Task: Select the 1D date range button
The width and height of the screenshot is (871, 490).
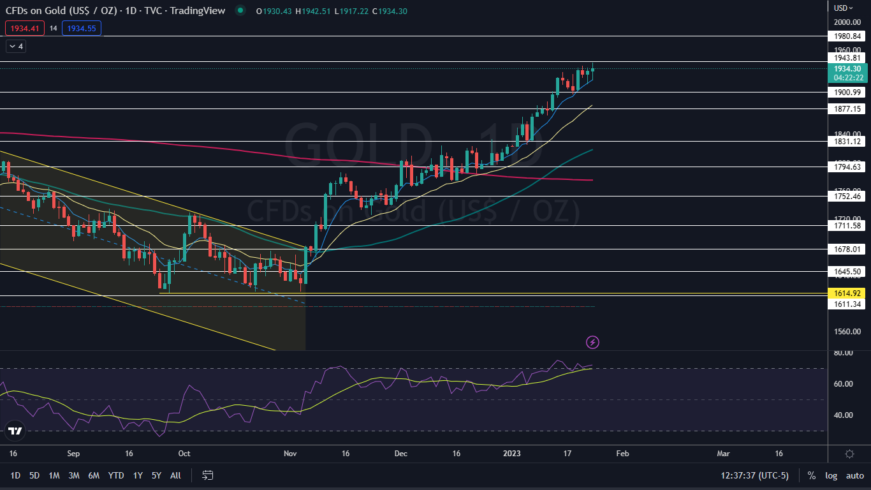Action: [x=15, y=475]
